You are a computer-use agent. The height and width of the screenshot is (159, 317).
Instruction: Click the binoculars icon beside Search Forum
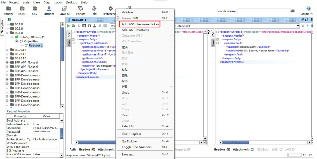[293, 11]
